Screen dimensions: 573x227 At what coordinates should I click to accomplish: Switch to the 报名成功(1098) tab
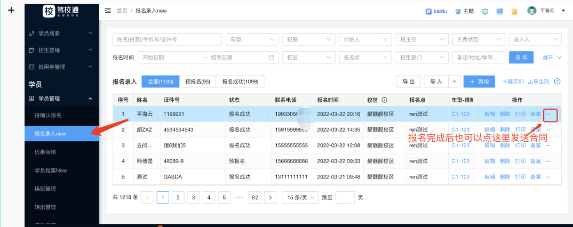240,82
